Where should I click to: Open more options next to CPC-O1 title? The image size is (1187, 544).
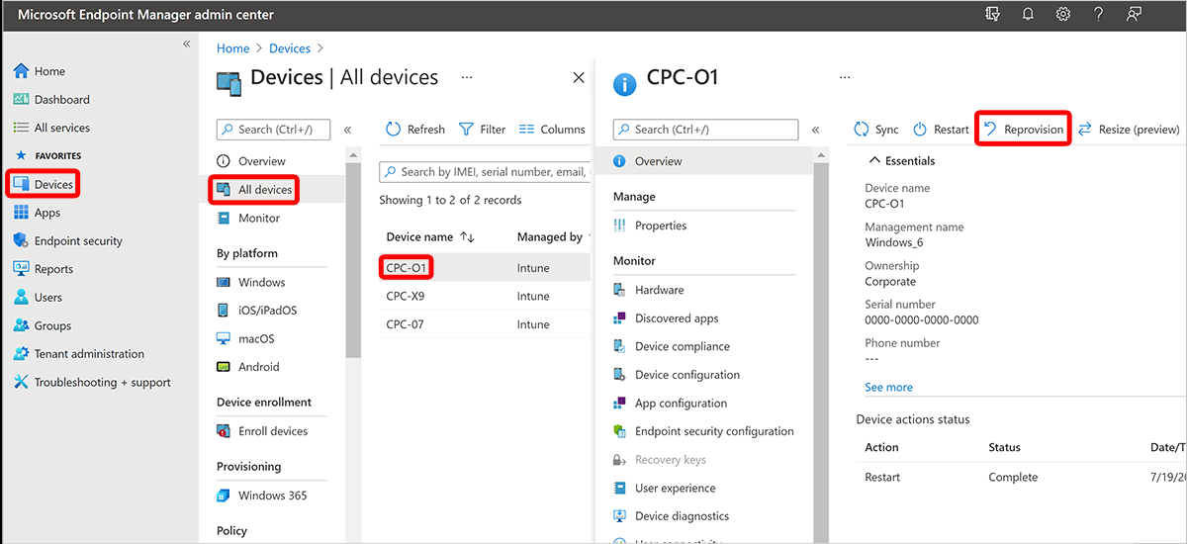click(845, 77)
